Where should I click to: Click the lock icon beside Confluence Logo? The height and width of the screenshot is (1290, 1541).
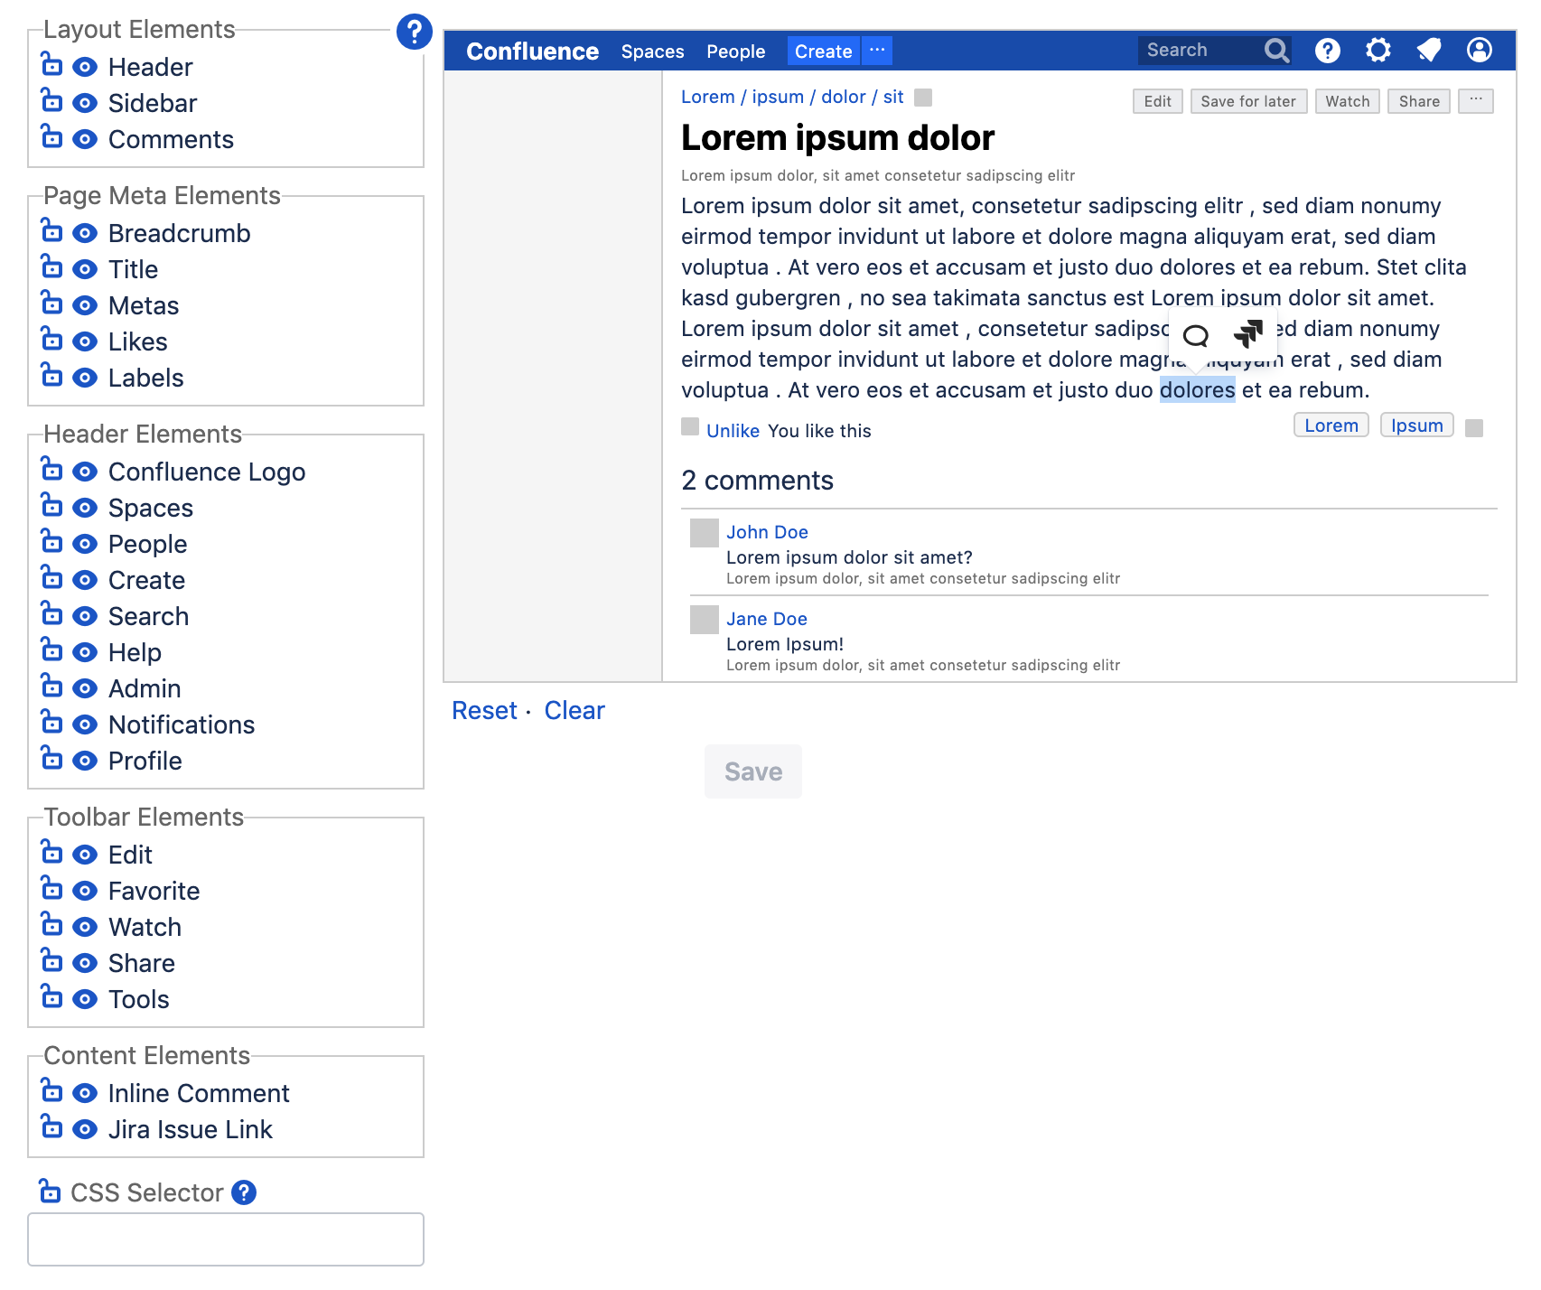[51, 471]
